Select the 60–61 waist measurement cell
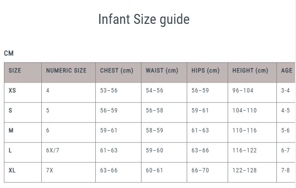296x188 pixels. [155, 170]
